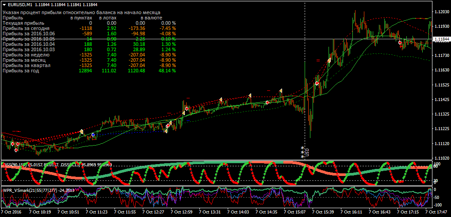Click the 'Прибыль за 2016.10.03' row label

(28, 49)
